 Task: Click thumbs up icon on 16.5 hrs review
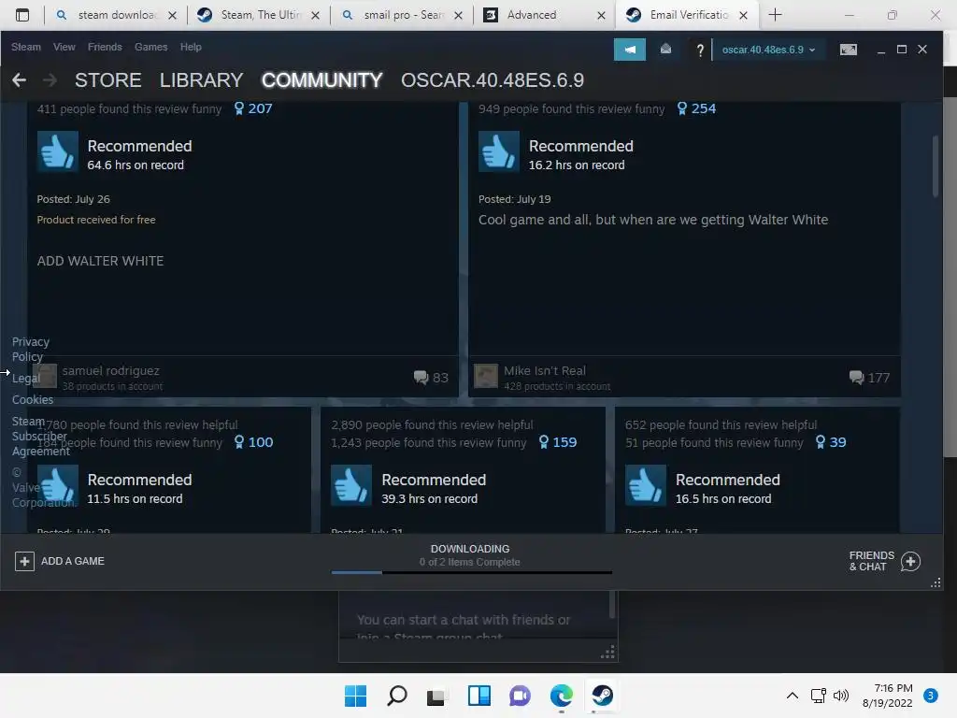click(x=646, y=485)
